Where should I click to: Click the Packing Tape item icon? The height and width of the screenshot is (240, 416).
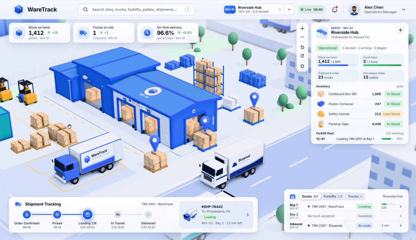point(321,124)
